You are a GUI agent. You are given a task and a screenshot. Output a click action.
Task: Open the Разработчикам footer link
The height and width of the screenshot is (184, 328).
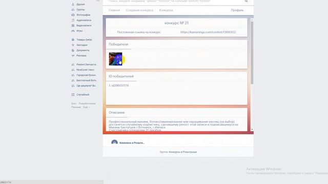87,103
